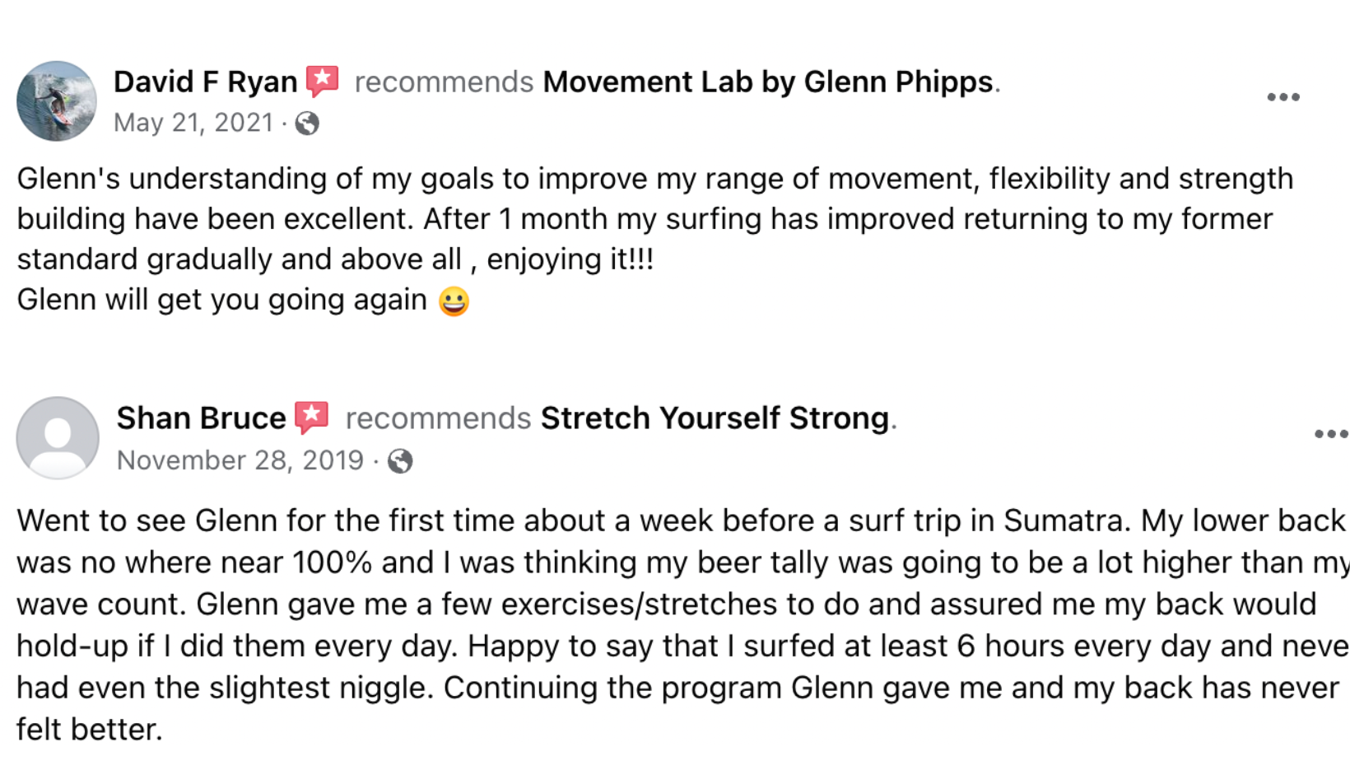Click the recommendation star badge beside David F Ryan
This screenshot has width=1350, height=761.
pos(322,81)
